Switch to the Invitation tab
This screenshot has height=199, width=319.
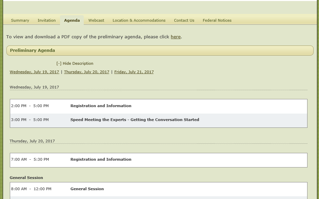coord(46,20)
